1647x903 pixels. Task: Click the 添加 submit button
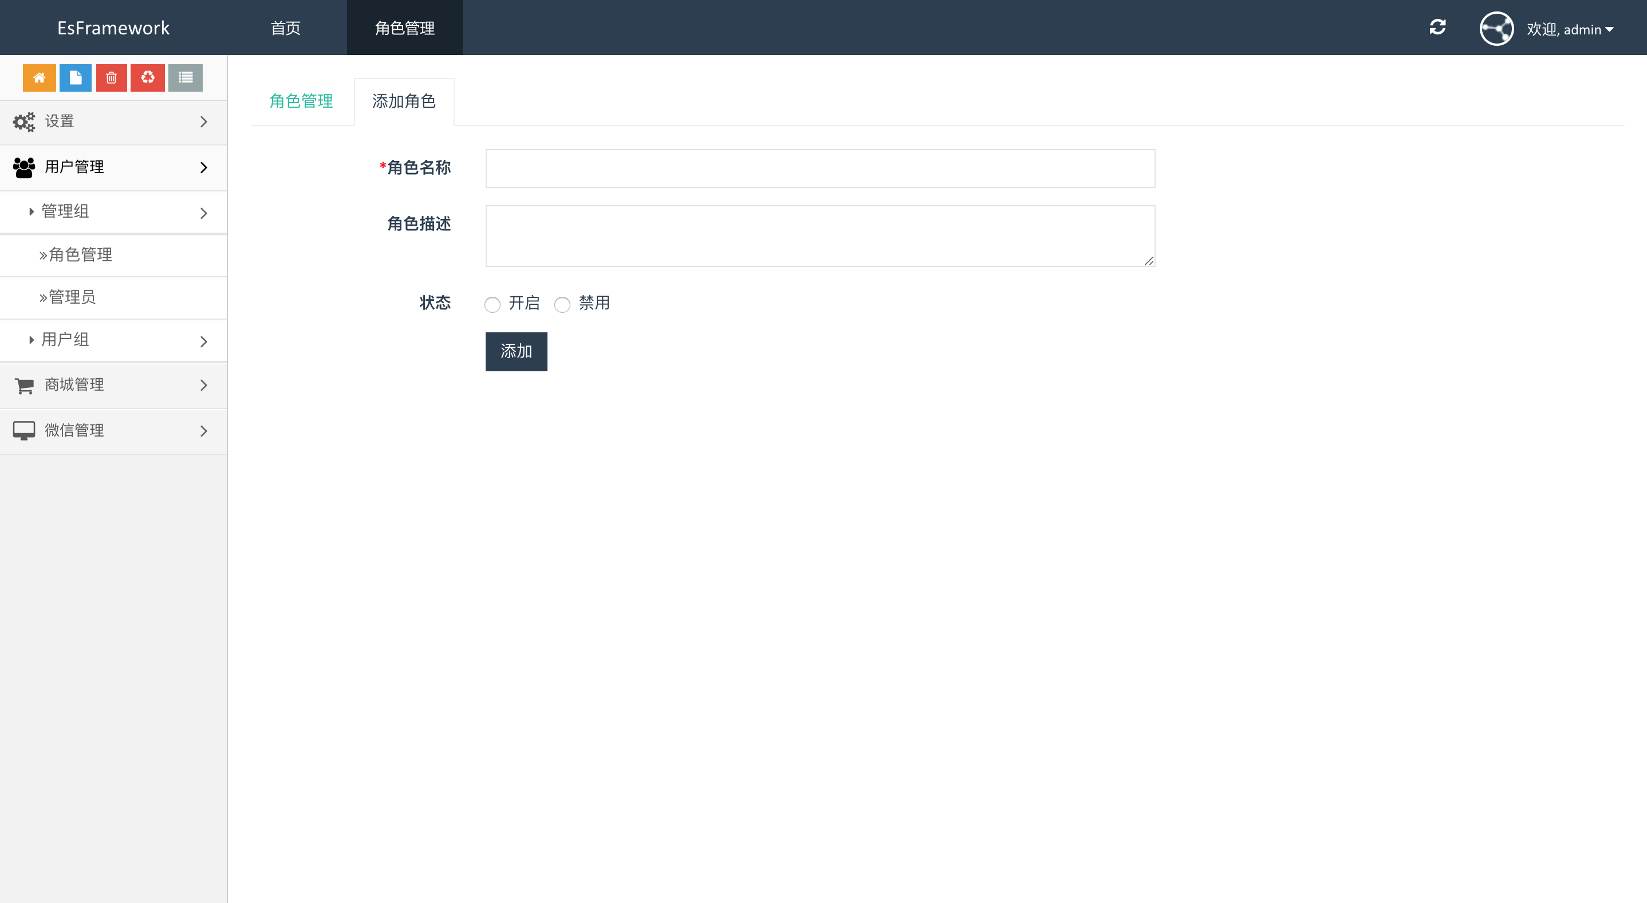(x=516, y=351)
